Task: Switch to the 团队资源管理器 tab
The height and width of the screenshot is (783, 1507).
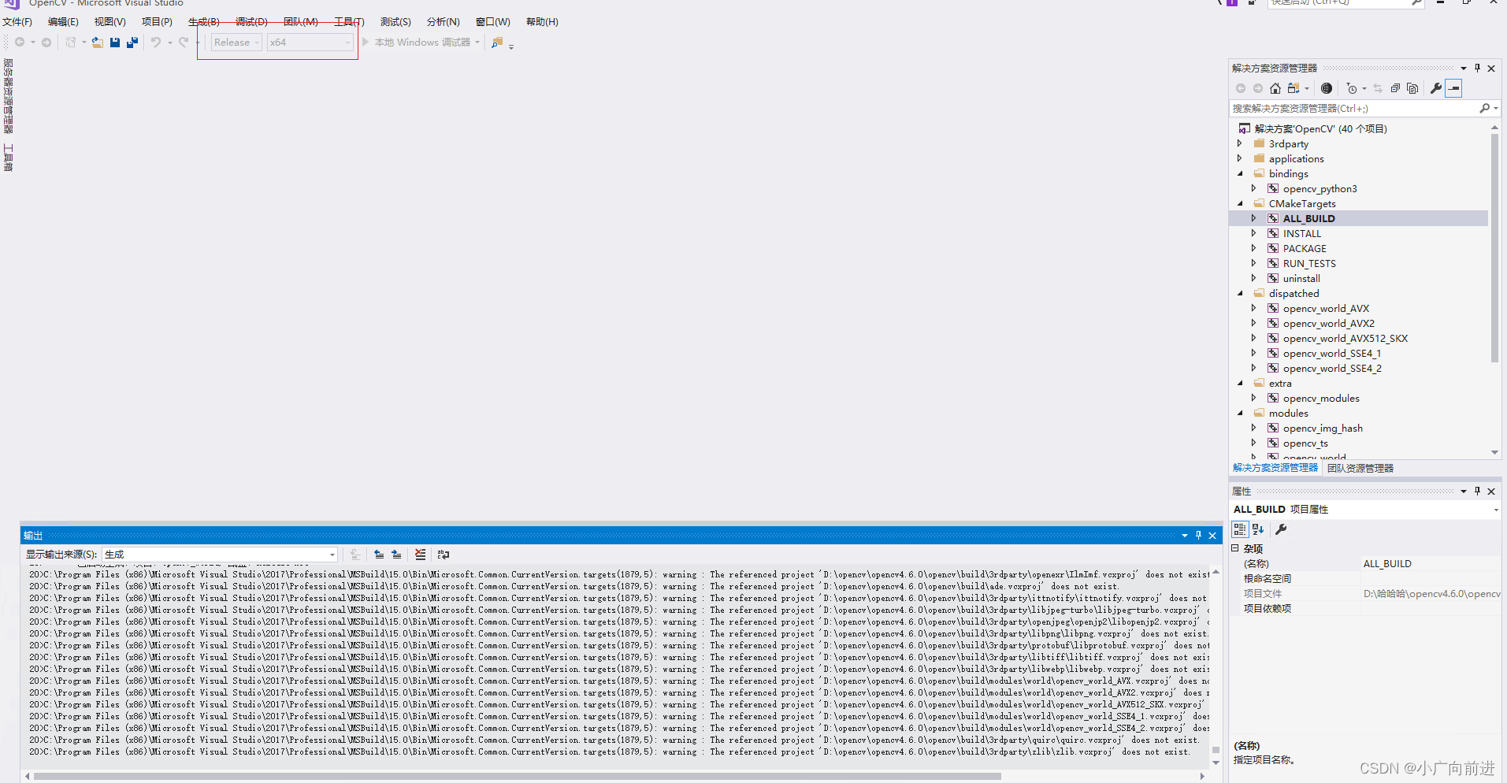Action: tap(1360, 468)
